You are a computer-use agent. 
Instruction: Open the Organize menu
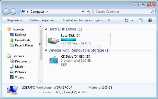coord(14,20)
